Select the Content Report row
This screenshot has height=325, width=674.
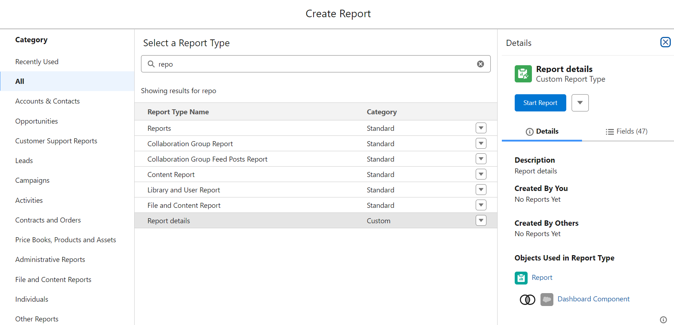tap(316, 174)
